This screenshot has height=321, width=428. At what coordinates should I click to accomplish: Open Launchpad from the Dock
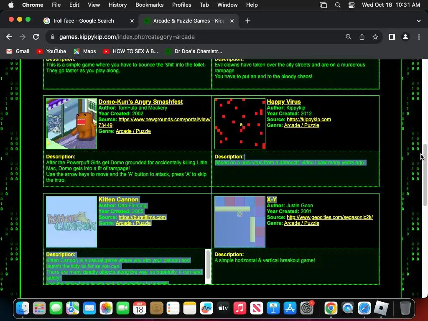coord(39,308)
